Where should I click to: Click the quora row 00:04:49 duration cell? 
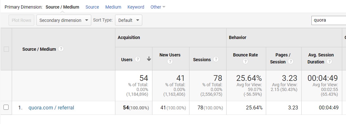[x=329, y=108]
